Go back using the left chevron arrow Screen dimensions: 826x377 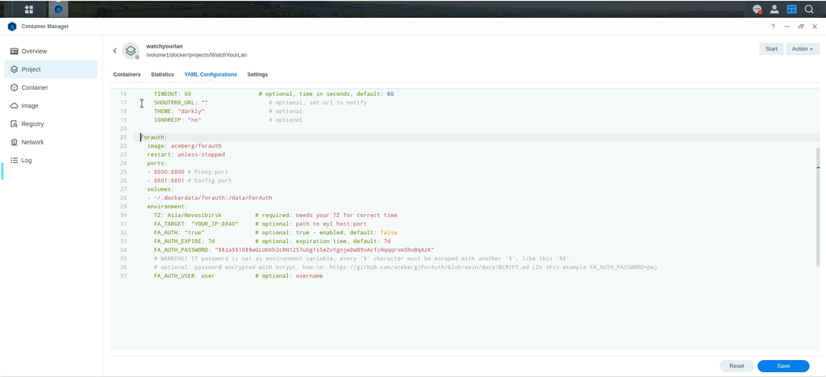point(115,51)
